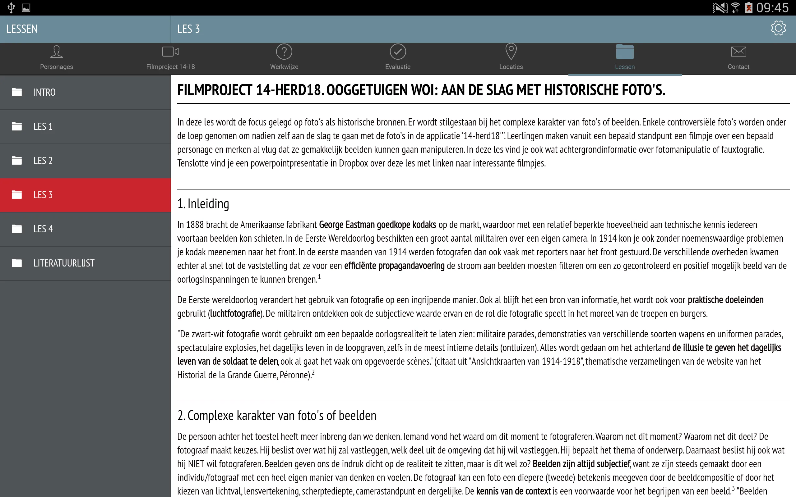Image resolution: width=796 pixels, height=497 pixels.
Task: Open the Contact section
Action: (x=738, y=57)
